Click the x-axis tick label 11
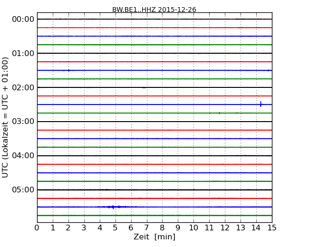The width and height of the screenshot is (309, 247). click(x=209, y=228)
